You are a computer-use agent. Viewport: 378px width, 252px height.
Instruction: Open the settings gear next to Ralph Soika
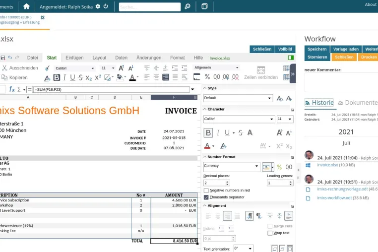(x=98, y=6)
